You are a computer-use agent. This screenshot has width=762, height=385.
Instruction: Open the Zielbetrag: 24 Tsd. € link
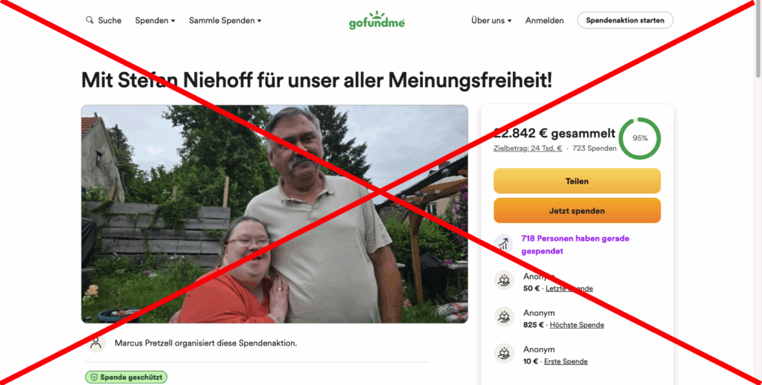[528, 149]
